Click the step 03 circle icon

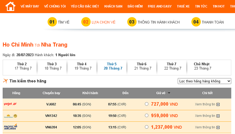click(132, 22)
